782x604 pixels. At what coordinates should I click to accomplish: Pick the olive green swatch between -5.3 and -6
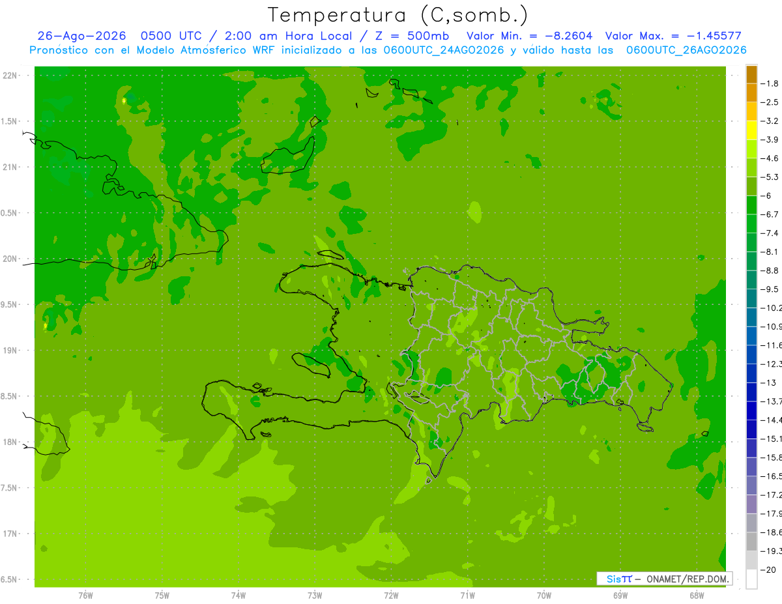(751, 186)
